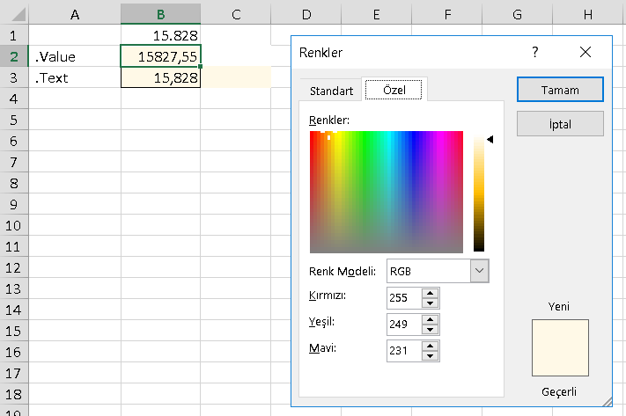Viewport: 626px width, 416px height.
Task: Select row 5 header
Action: click(14, 120)
